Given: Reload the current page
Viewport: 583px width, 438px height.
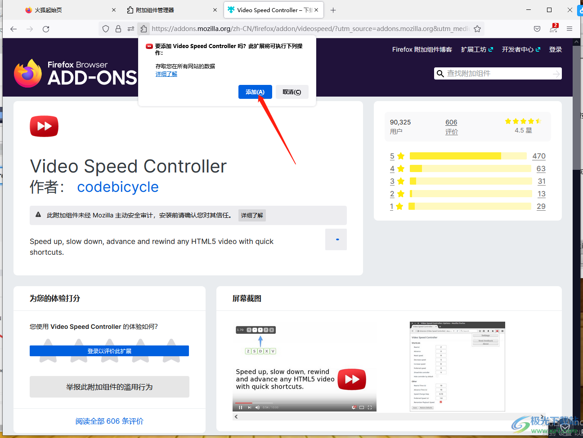Looking at the screenshot, I should [46, 29].
